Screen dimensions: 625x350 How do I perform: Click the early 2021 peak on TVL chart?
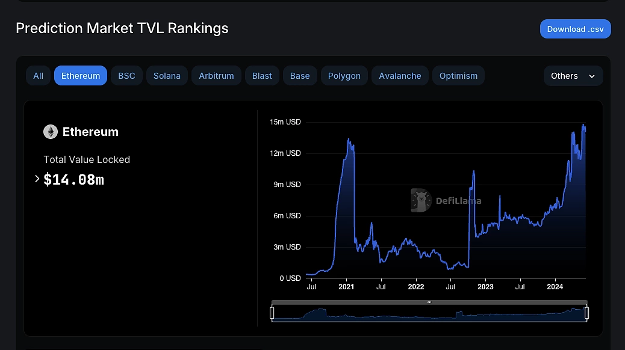click(x=349, y=140)
